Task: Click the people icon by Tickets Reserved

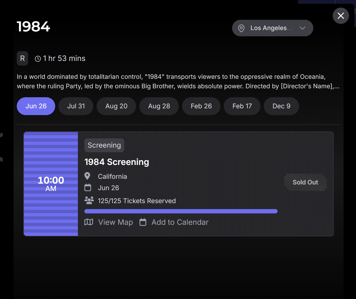Action: [x=89, y=200]
